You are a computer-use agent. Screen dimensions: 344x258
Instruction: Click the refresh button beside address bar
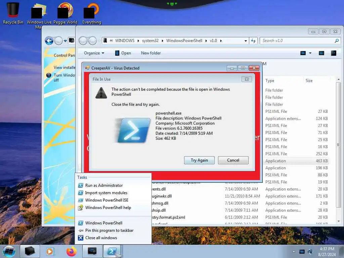253,41
